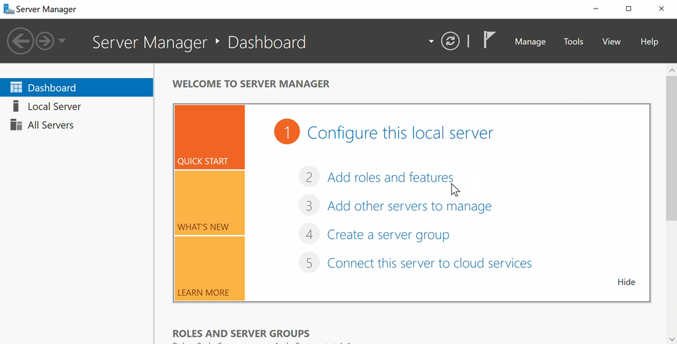
Task: Click the step 5 number circle
Action: coord(309,263)
